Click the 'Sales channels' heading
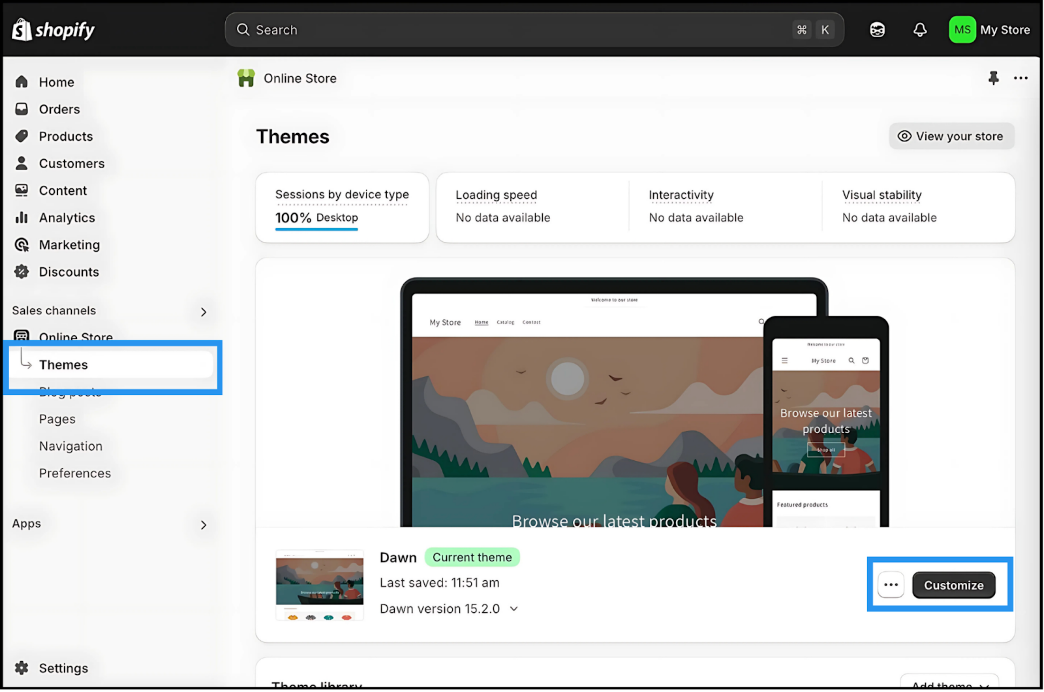This screenshot has width=1044, height=692. pos(54,311)
